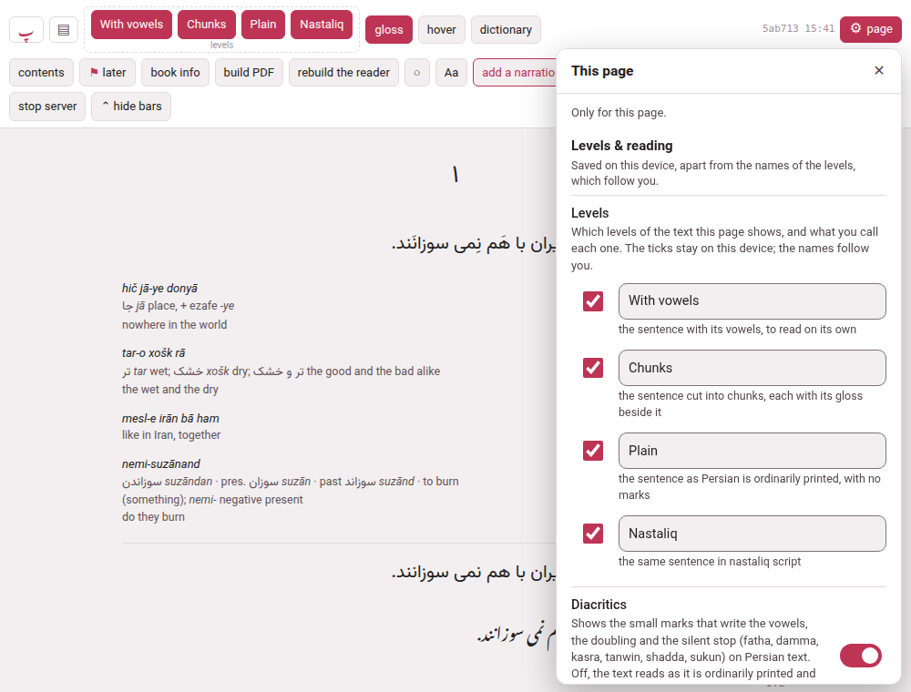
Task: Click the build stamp 5ab713 15:41
Action: pos(798,28)
